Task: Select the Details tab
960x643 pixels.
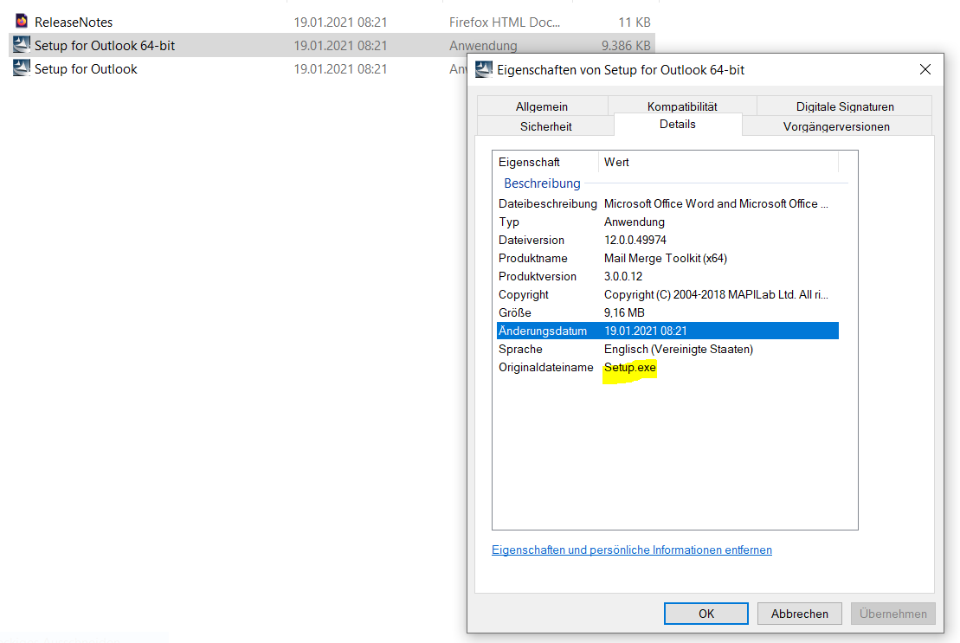Action: coord(678,125)
